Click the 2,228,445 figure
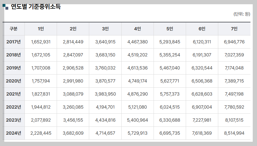The width and height of the screenshot is (257, 146). [41, 133]
